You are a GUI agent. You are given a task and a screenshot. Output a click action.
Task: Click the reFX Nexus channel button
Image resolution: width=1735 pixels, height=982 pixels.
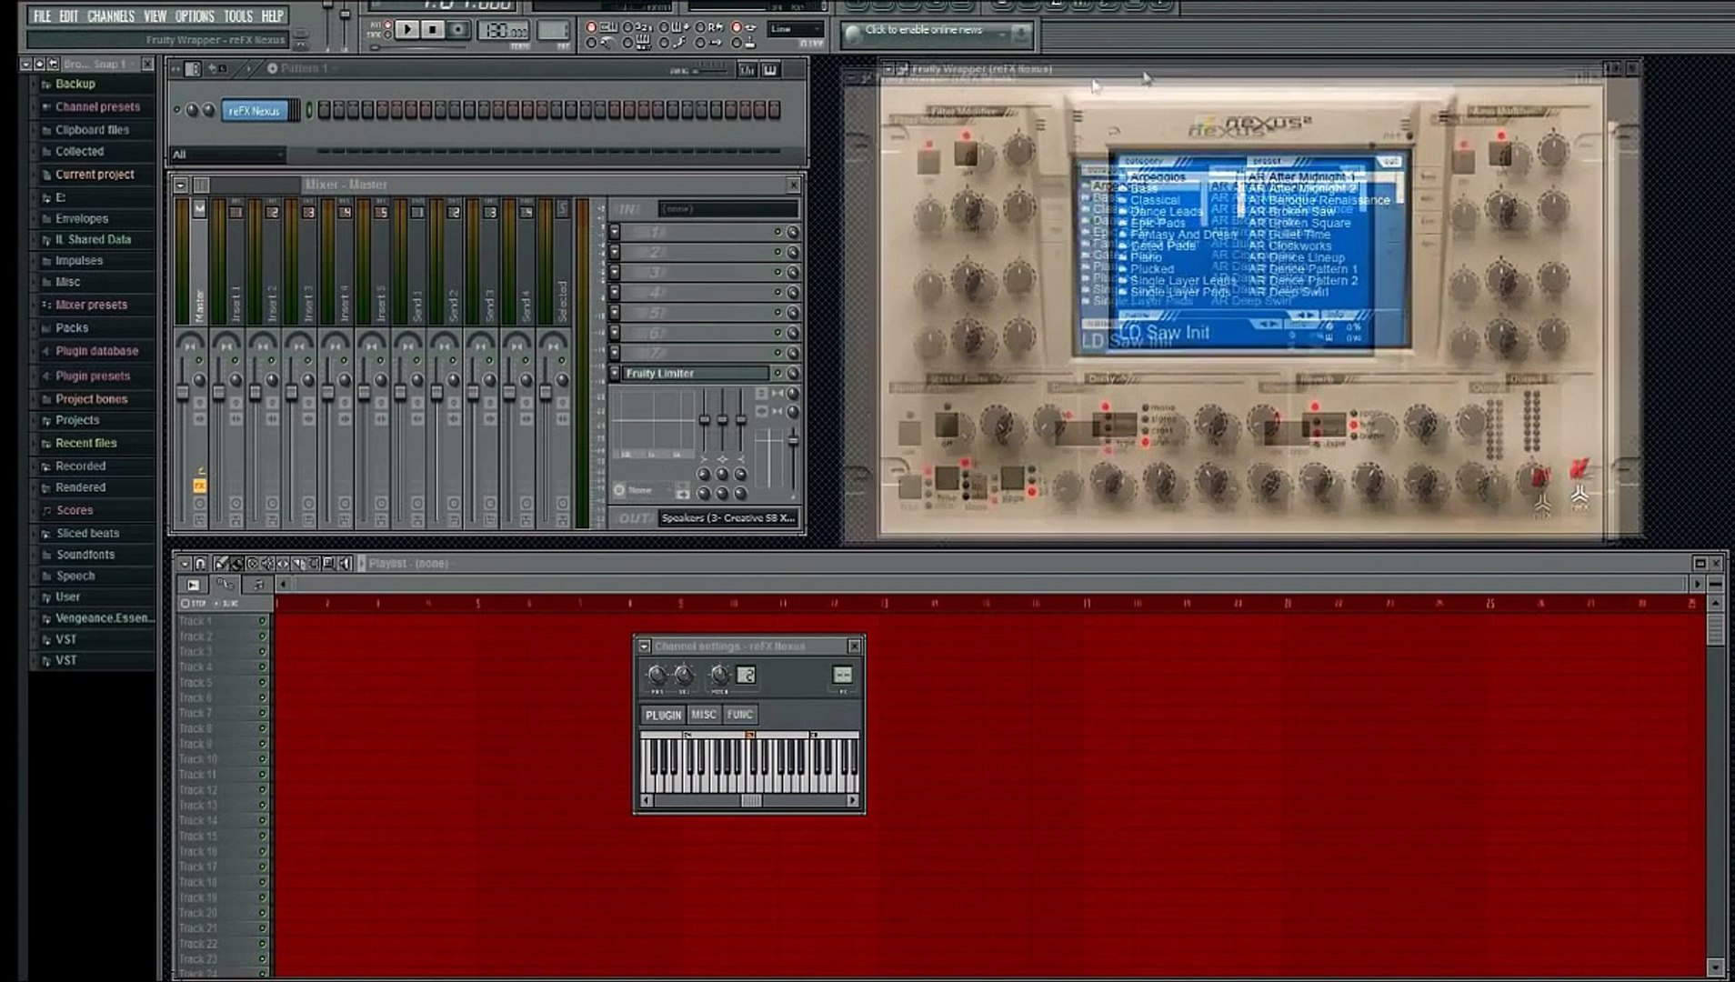[x=255, y=111]
